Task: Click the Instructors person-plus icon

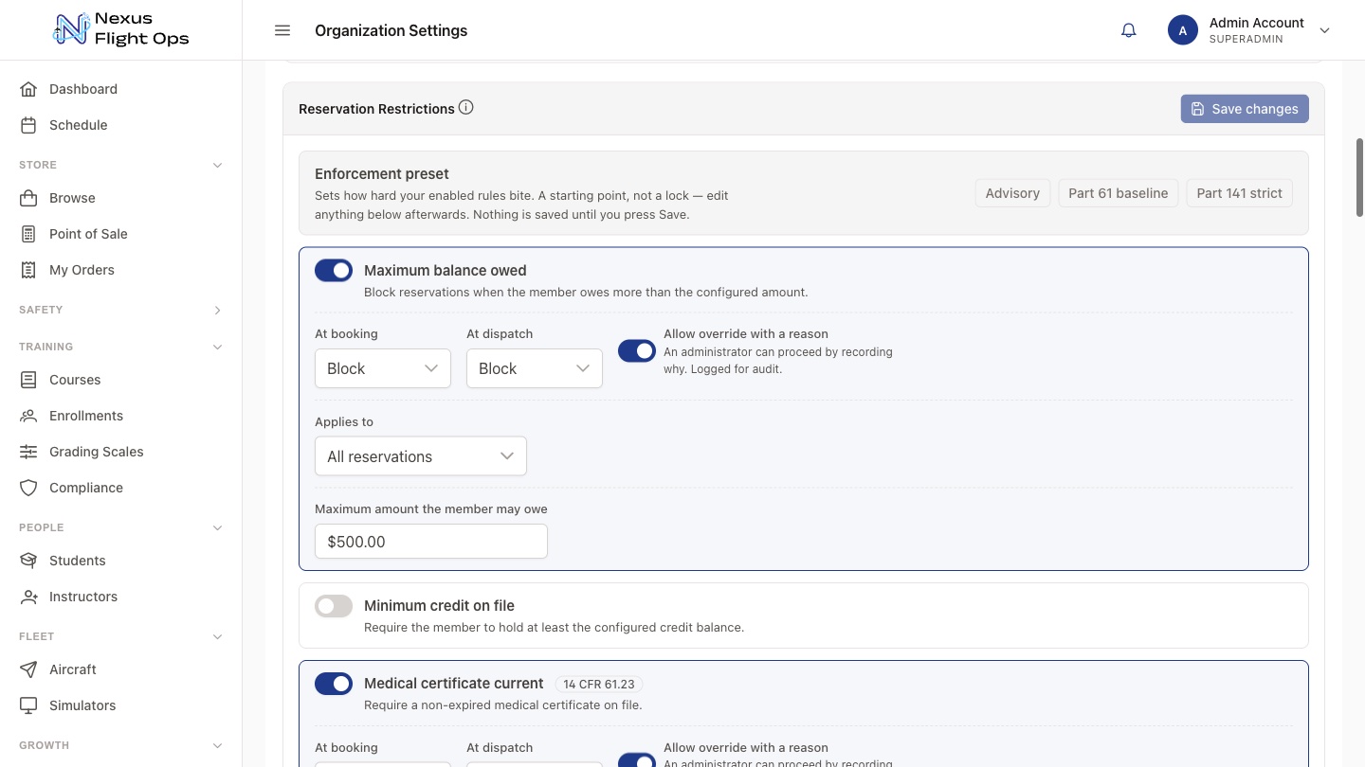Action: click(x=28, y=597)
